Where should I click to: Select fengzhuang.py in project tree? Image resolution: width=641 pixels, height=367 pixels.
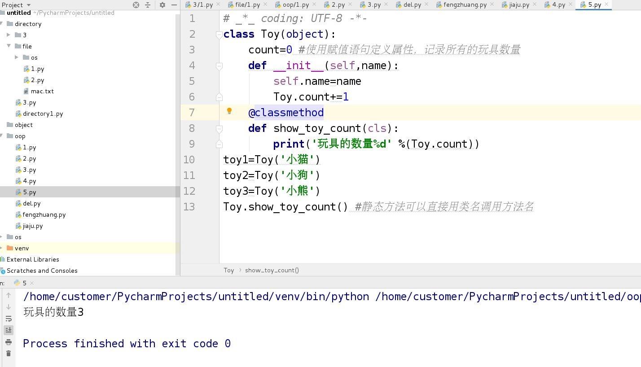tap(44, 214)
